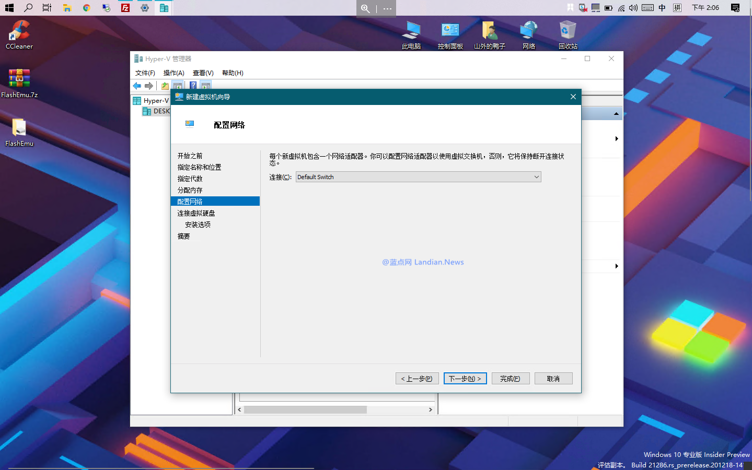Image resolution: width=752 pixels, height=470 pixels.
Task: Open Remote Desktop icon on the taskbar
Action: (x=106, y=8)
